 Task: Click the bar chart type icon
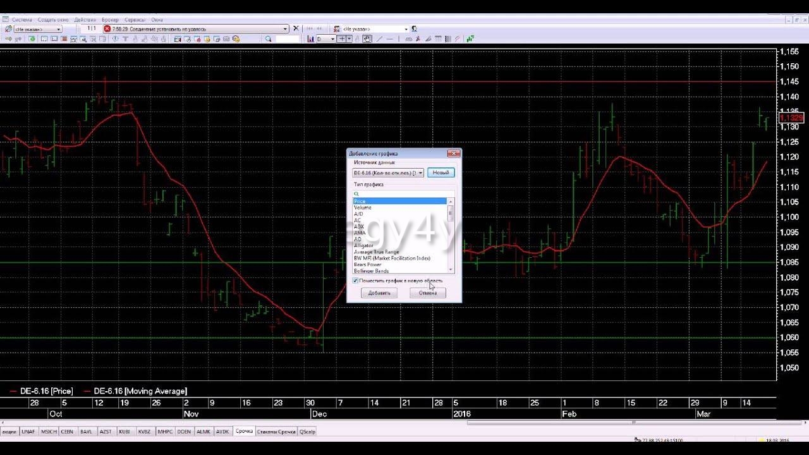[311, 39]
